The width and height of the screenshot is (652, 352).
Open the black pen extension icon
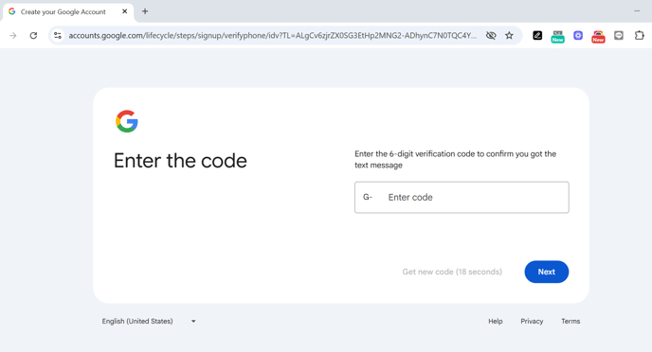537,36
